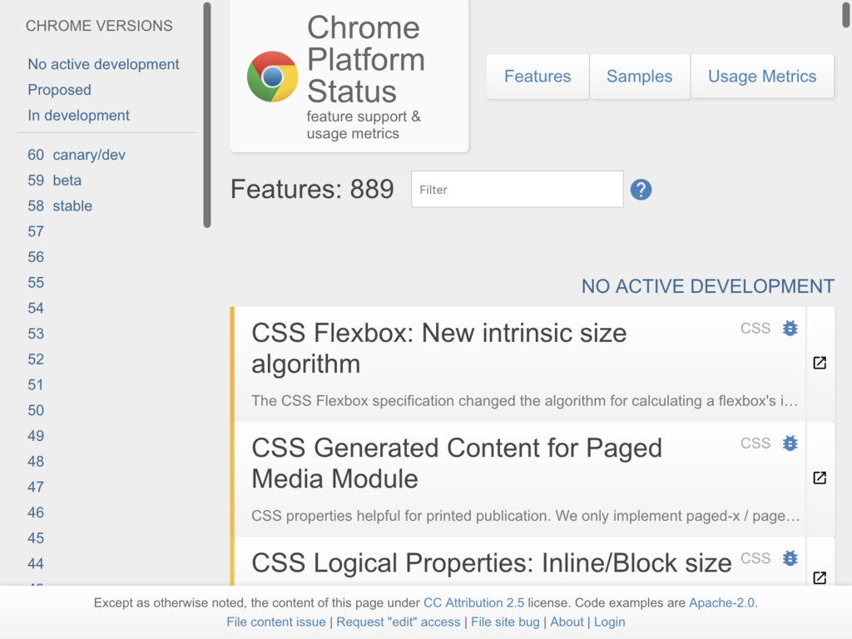Select Chrome version 48
Image resolution: width=852 pixels, height=639 pixels.
tap(36, 461)
